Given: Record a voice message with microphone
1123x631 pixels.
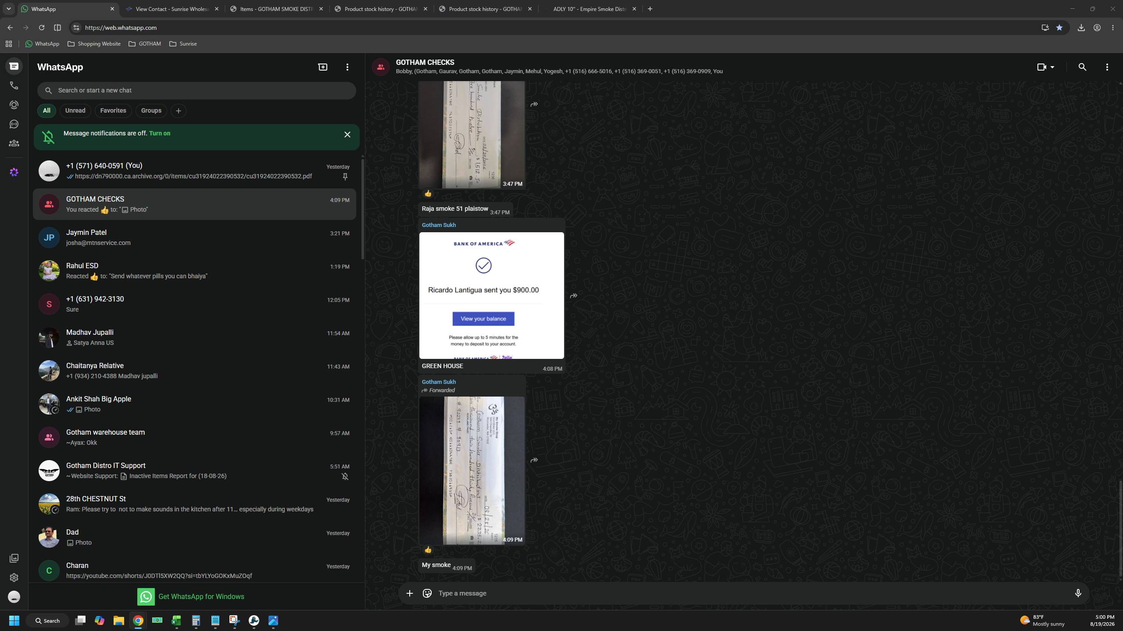Looking at the screenshot, I should (x=1078, y=593).
